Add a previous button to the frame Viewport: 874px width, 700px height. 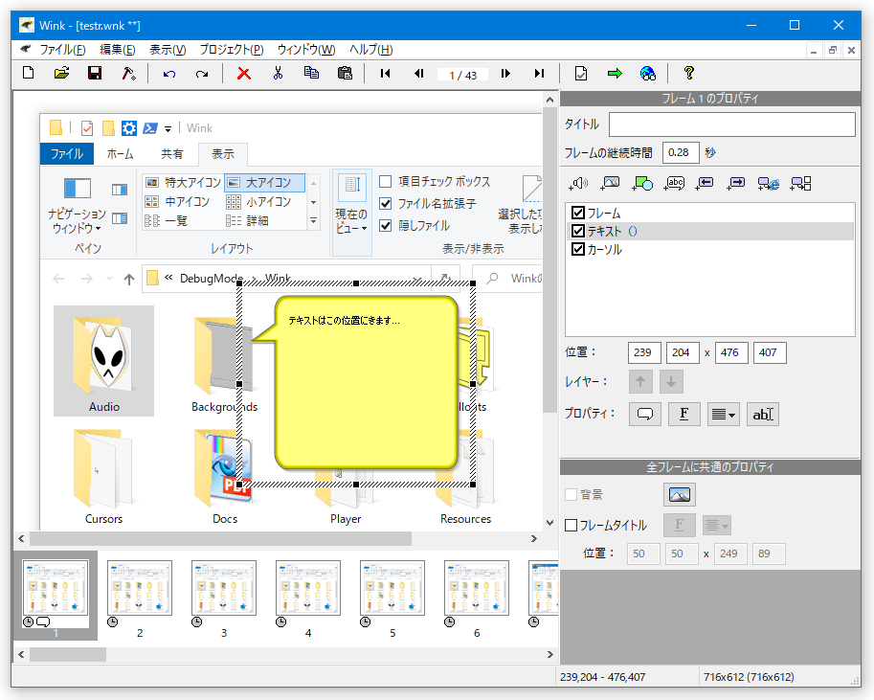tap(705, 183)
